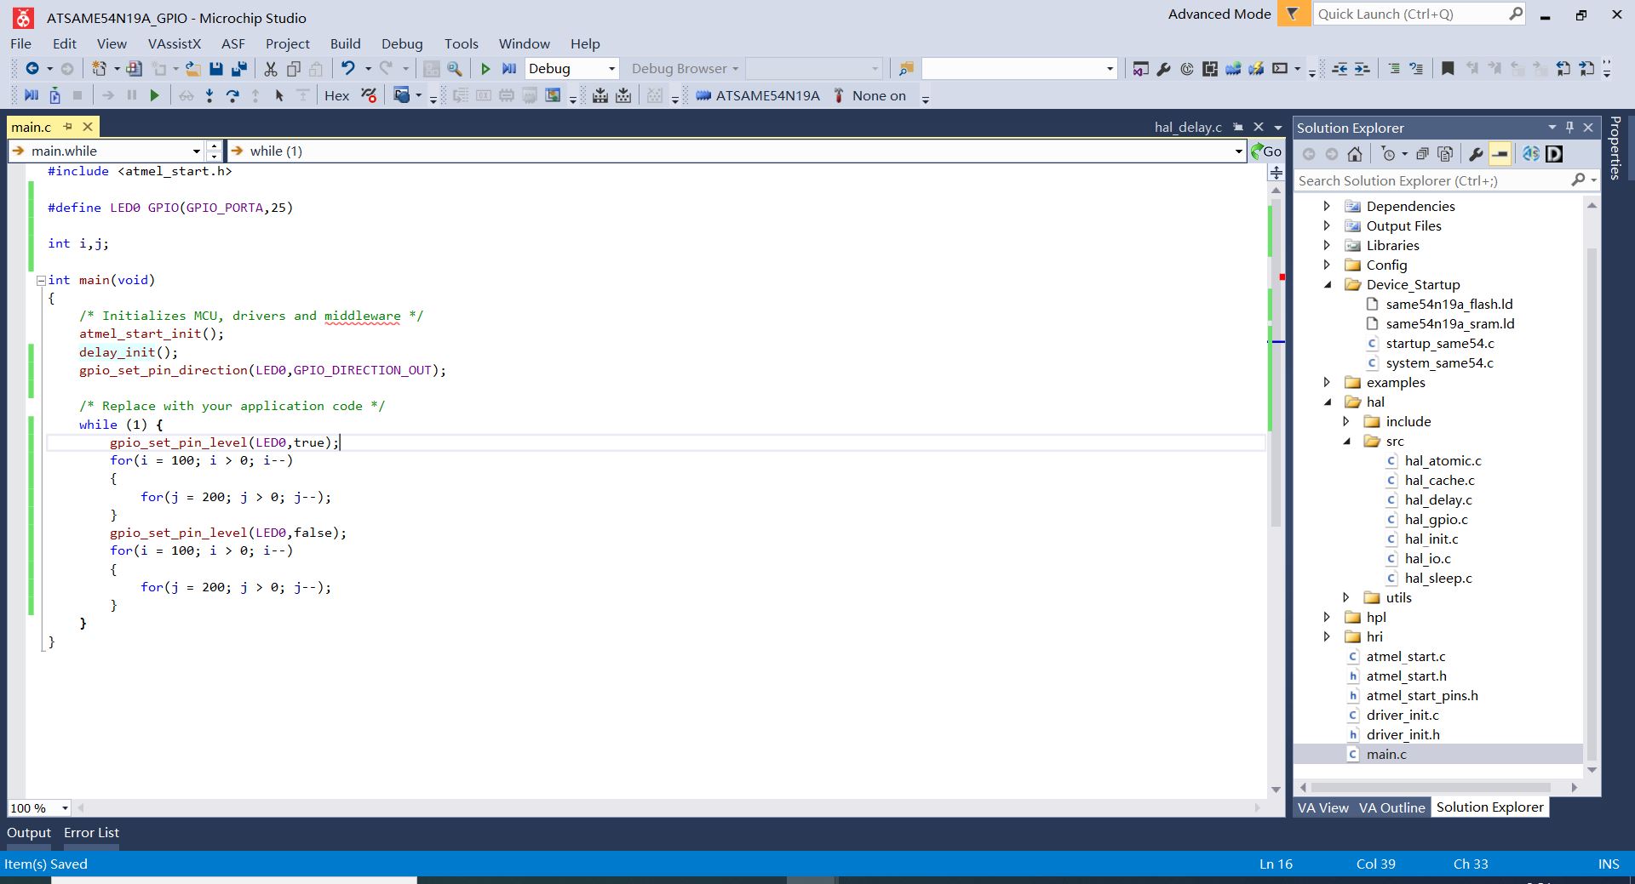
Task: Click the Copy icon in the toolbar
Action: [294, 69]
